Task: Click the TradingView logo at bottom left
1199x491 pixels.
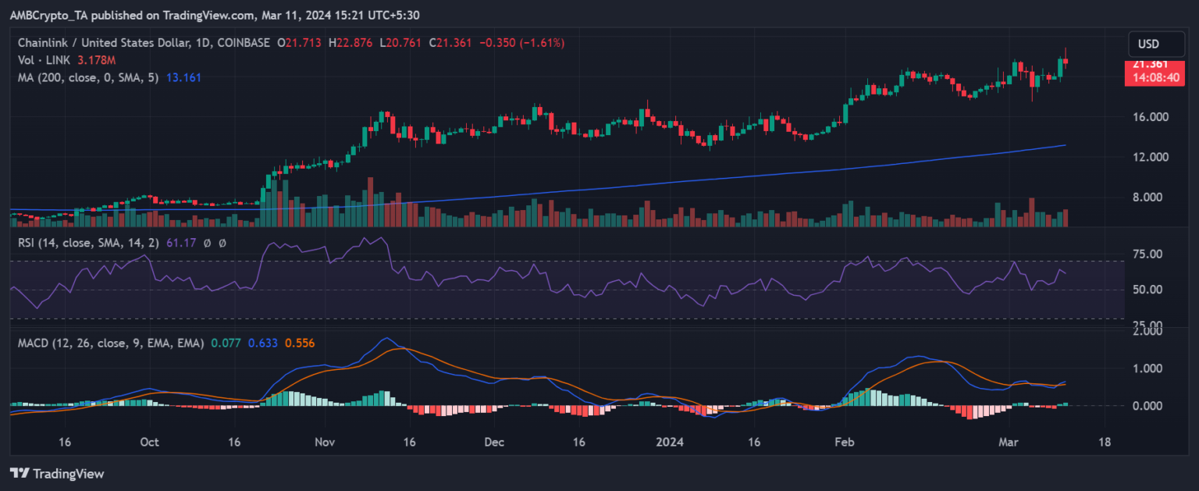Action: (x=56, y=474)
